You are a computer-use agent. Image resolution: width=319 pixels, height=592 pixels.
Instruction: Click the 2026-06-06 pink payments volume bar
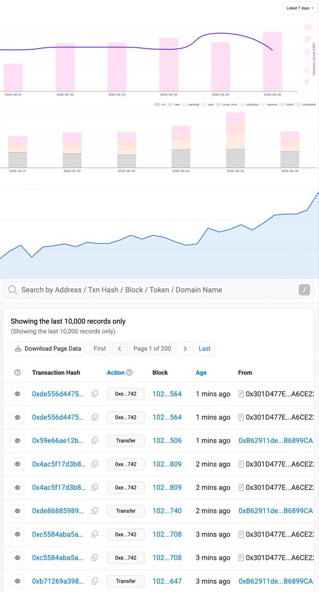tap(273, 62)
